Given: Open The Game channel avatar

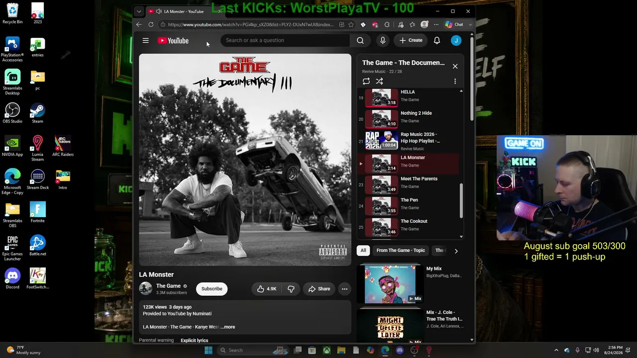Looking at the screenshot, I should tap(146, 289).
